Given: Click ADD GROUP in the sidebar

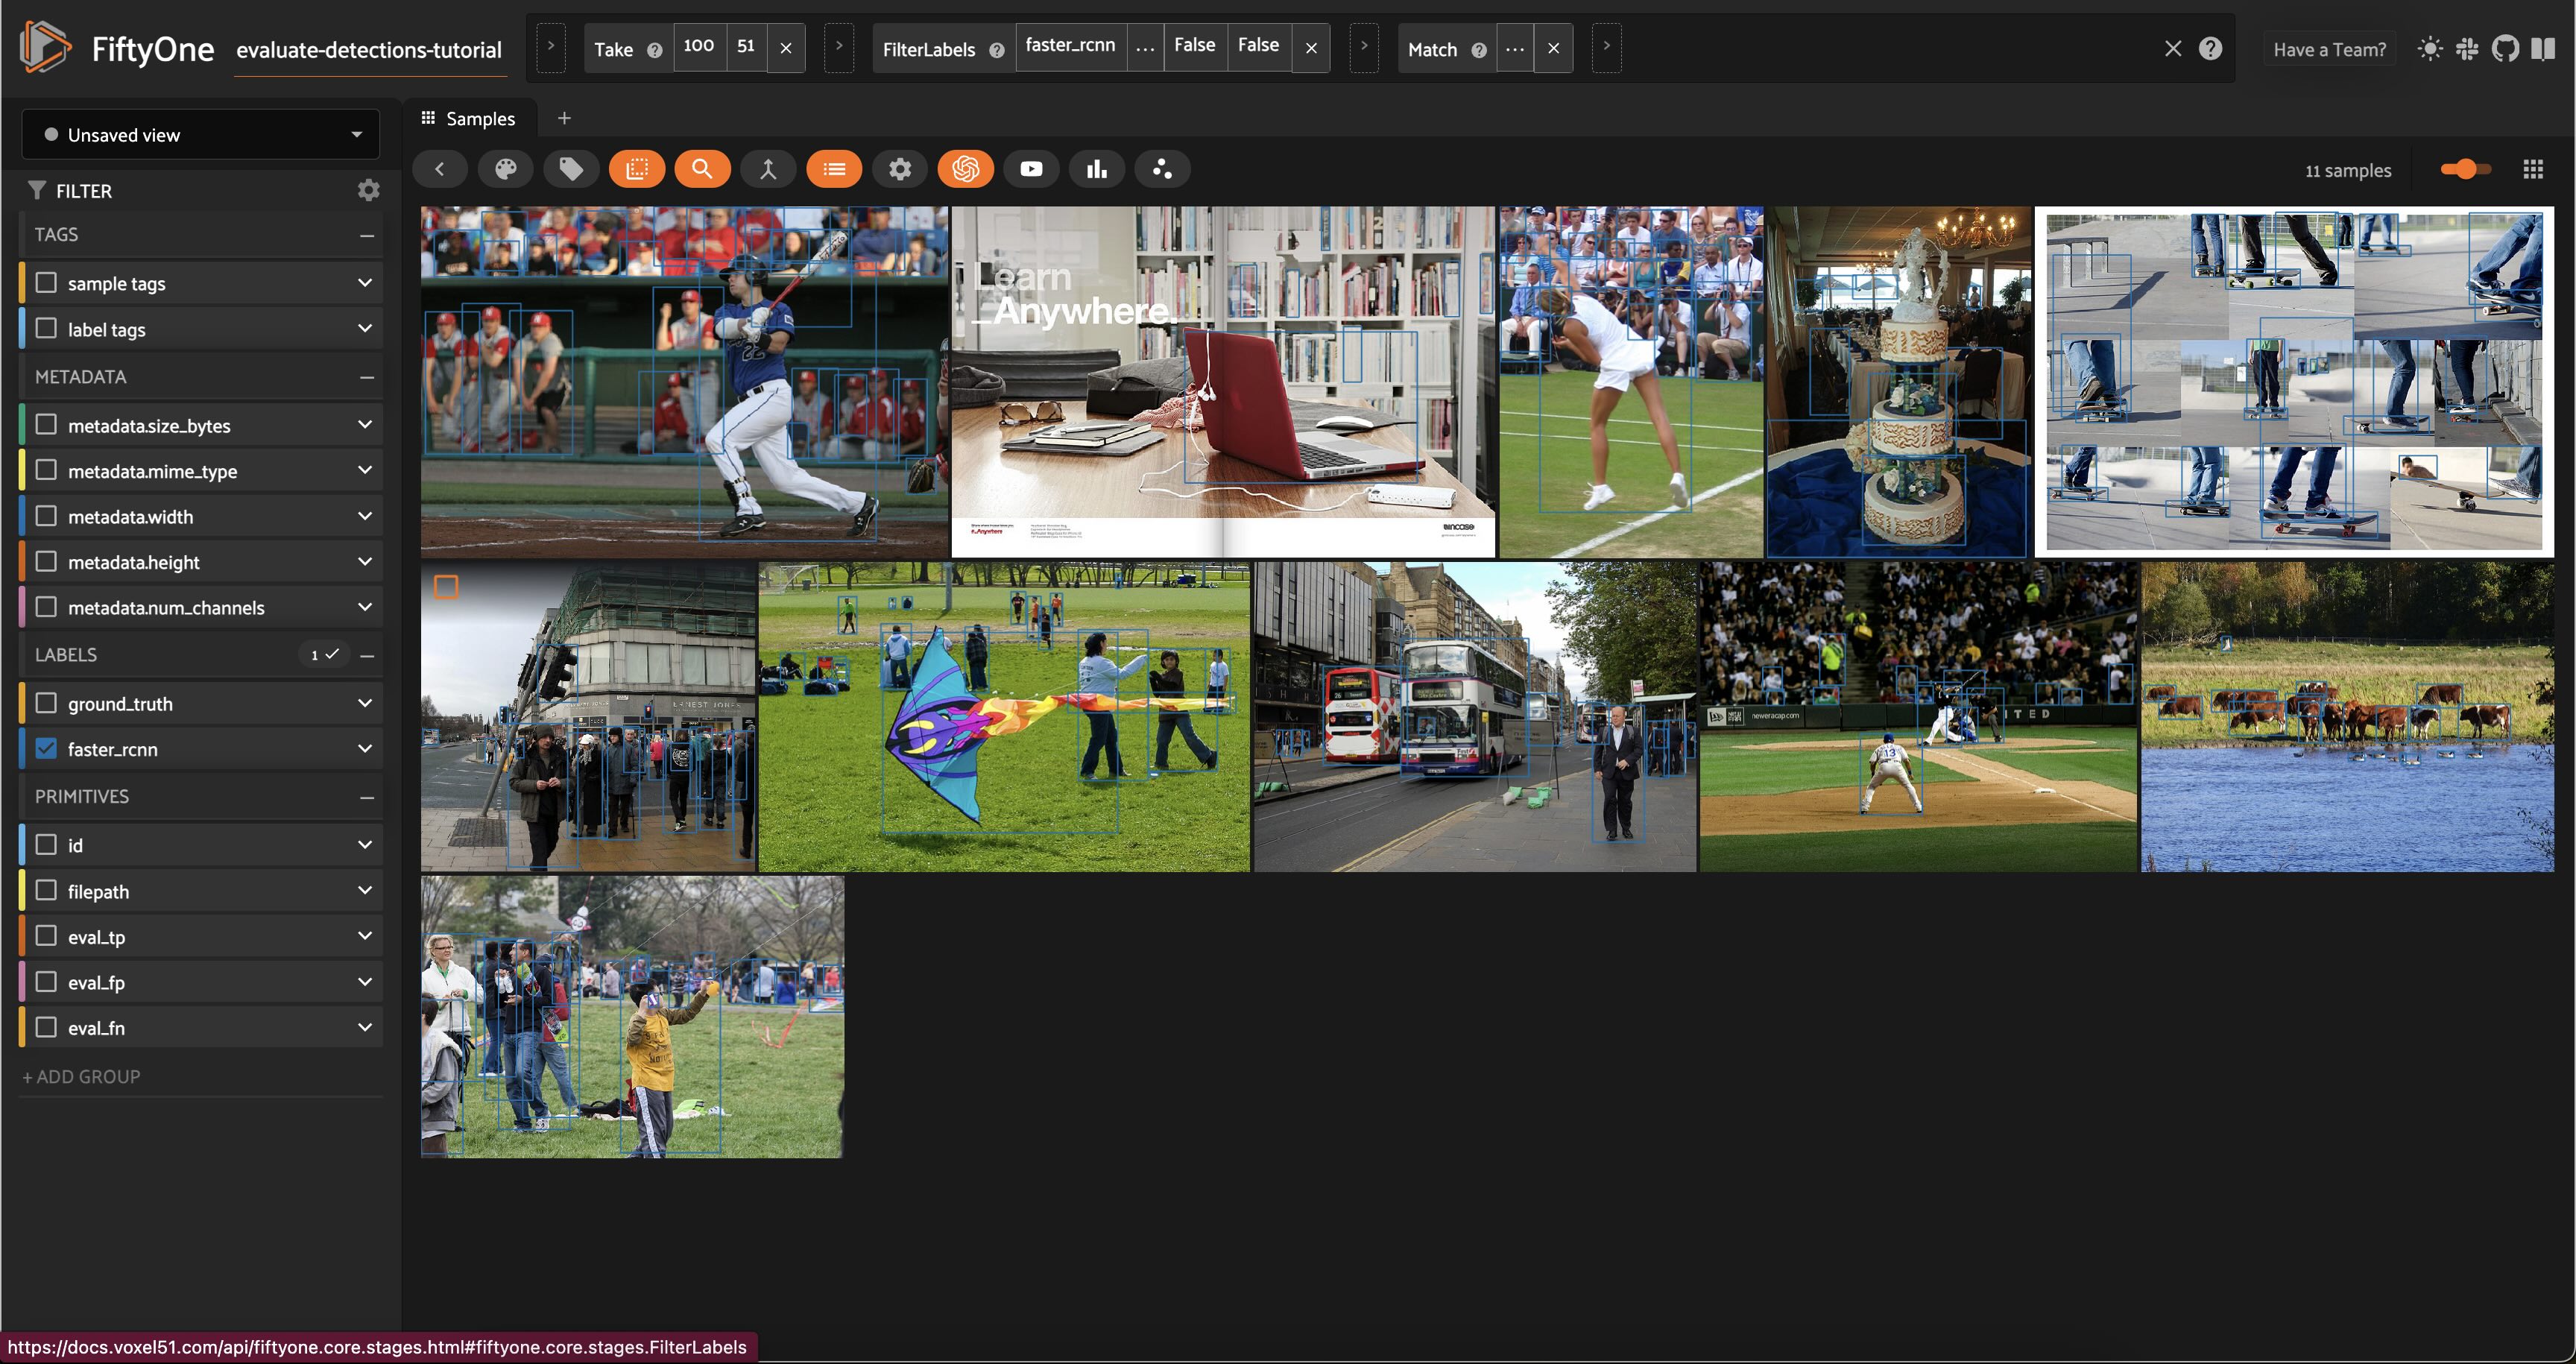Looking at the screenshot, I should click(x=82, y=1076).
